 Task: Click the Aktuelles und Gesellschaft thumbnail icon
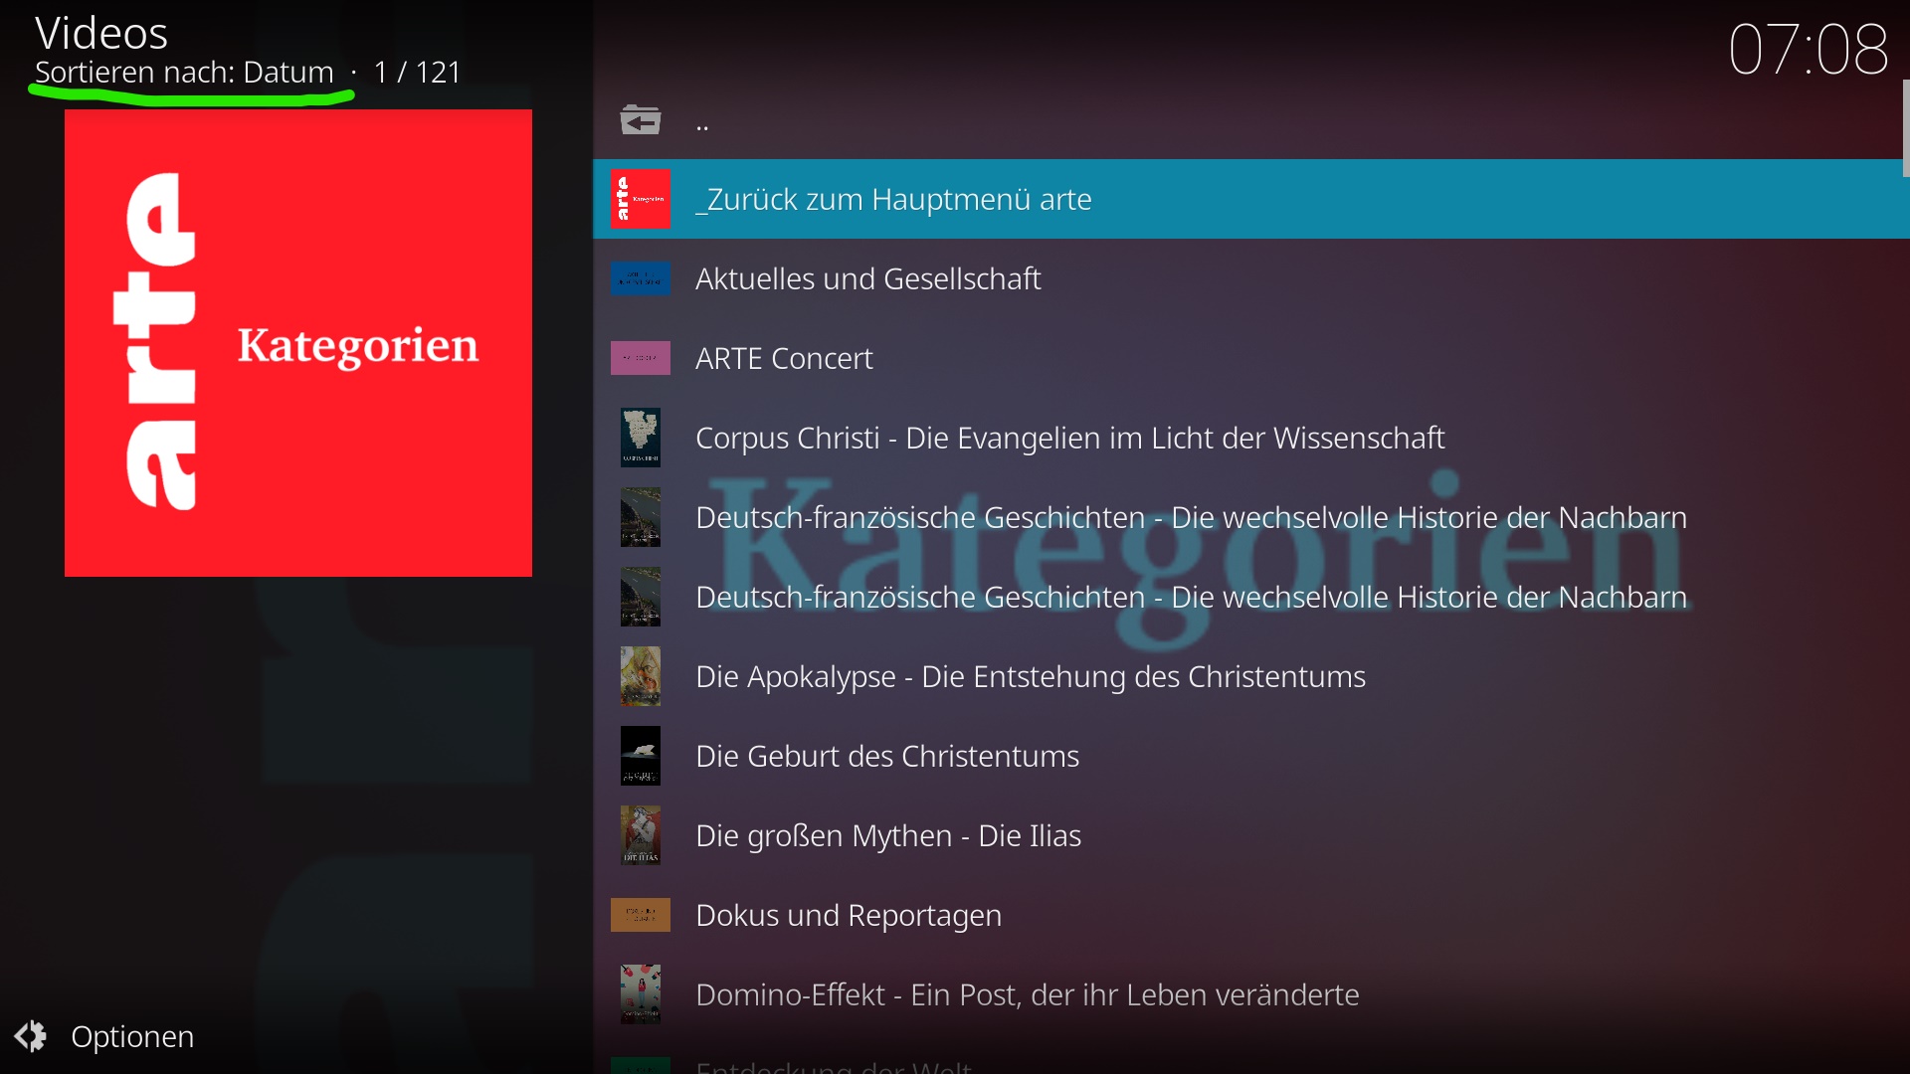click(640, 278)
